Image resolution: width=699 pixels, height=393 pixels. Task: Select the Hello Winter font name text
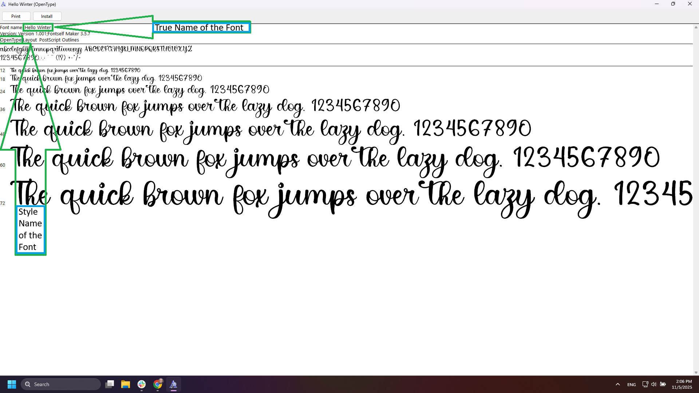coord(38,27)
